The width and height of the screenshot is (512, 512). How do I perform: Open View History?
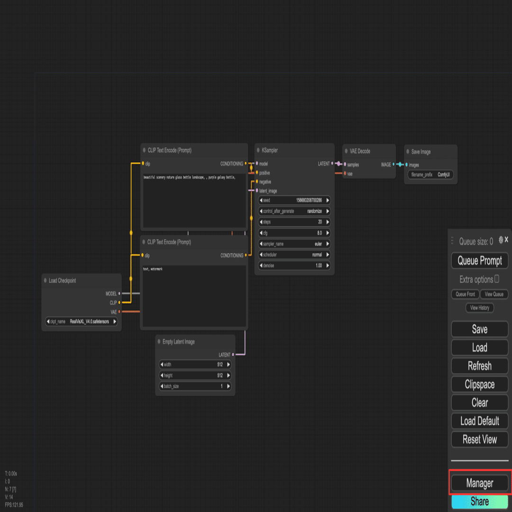479,308
